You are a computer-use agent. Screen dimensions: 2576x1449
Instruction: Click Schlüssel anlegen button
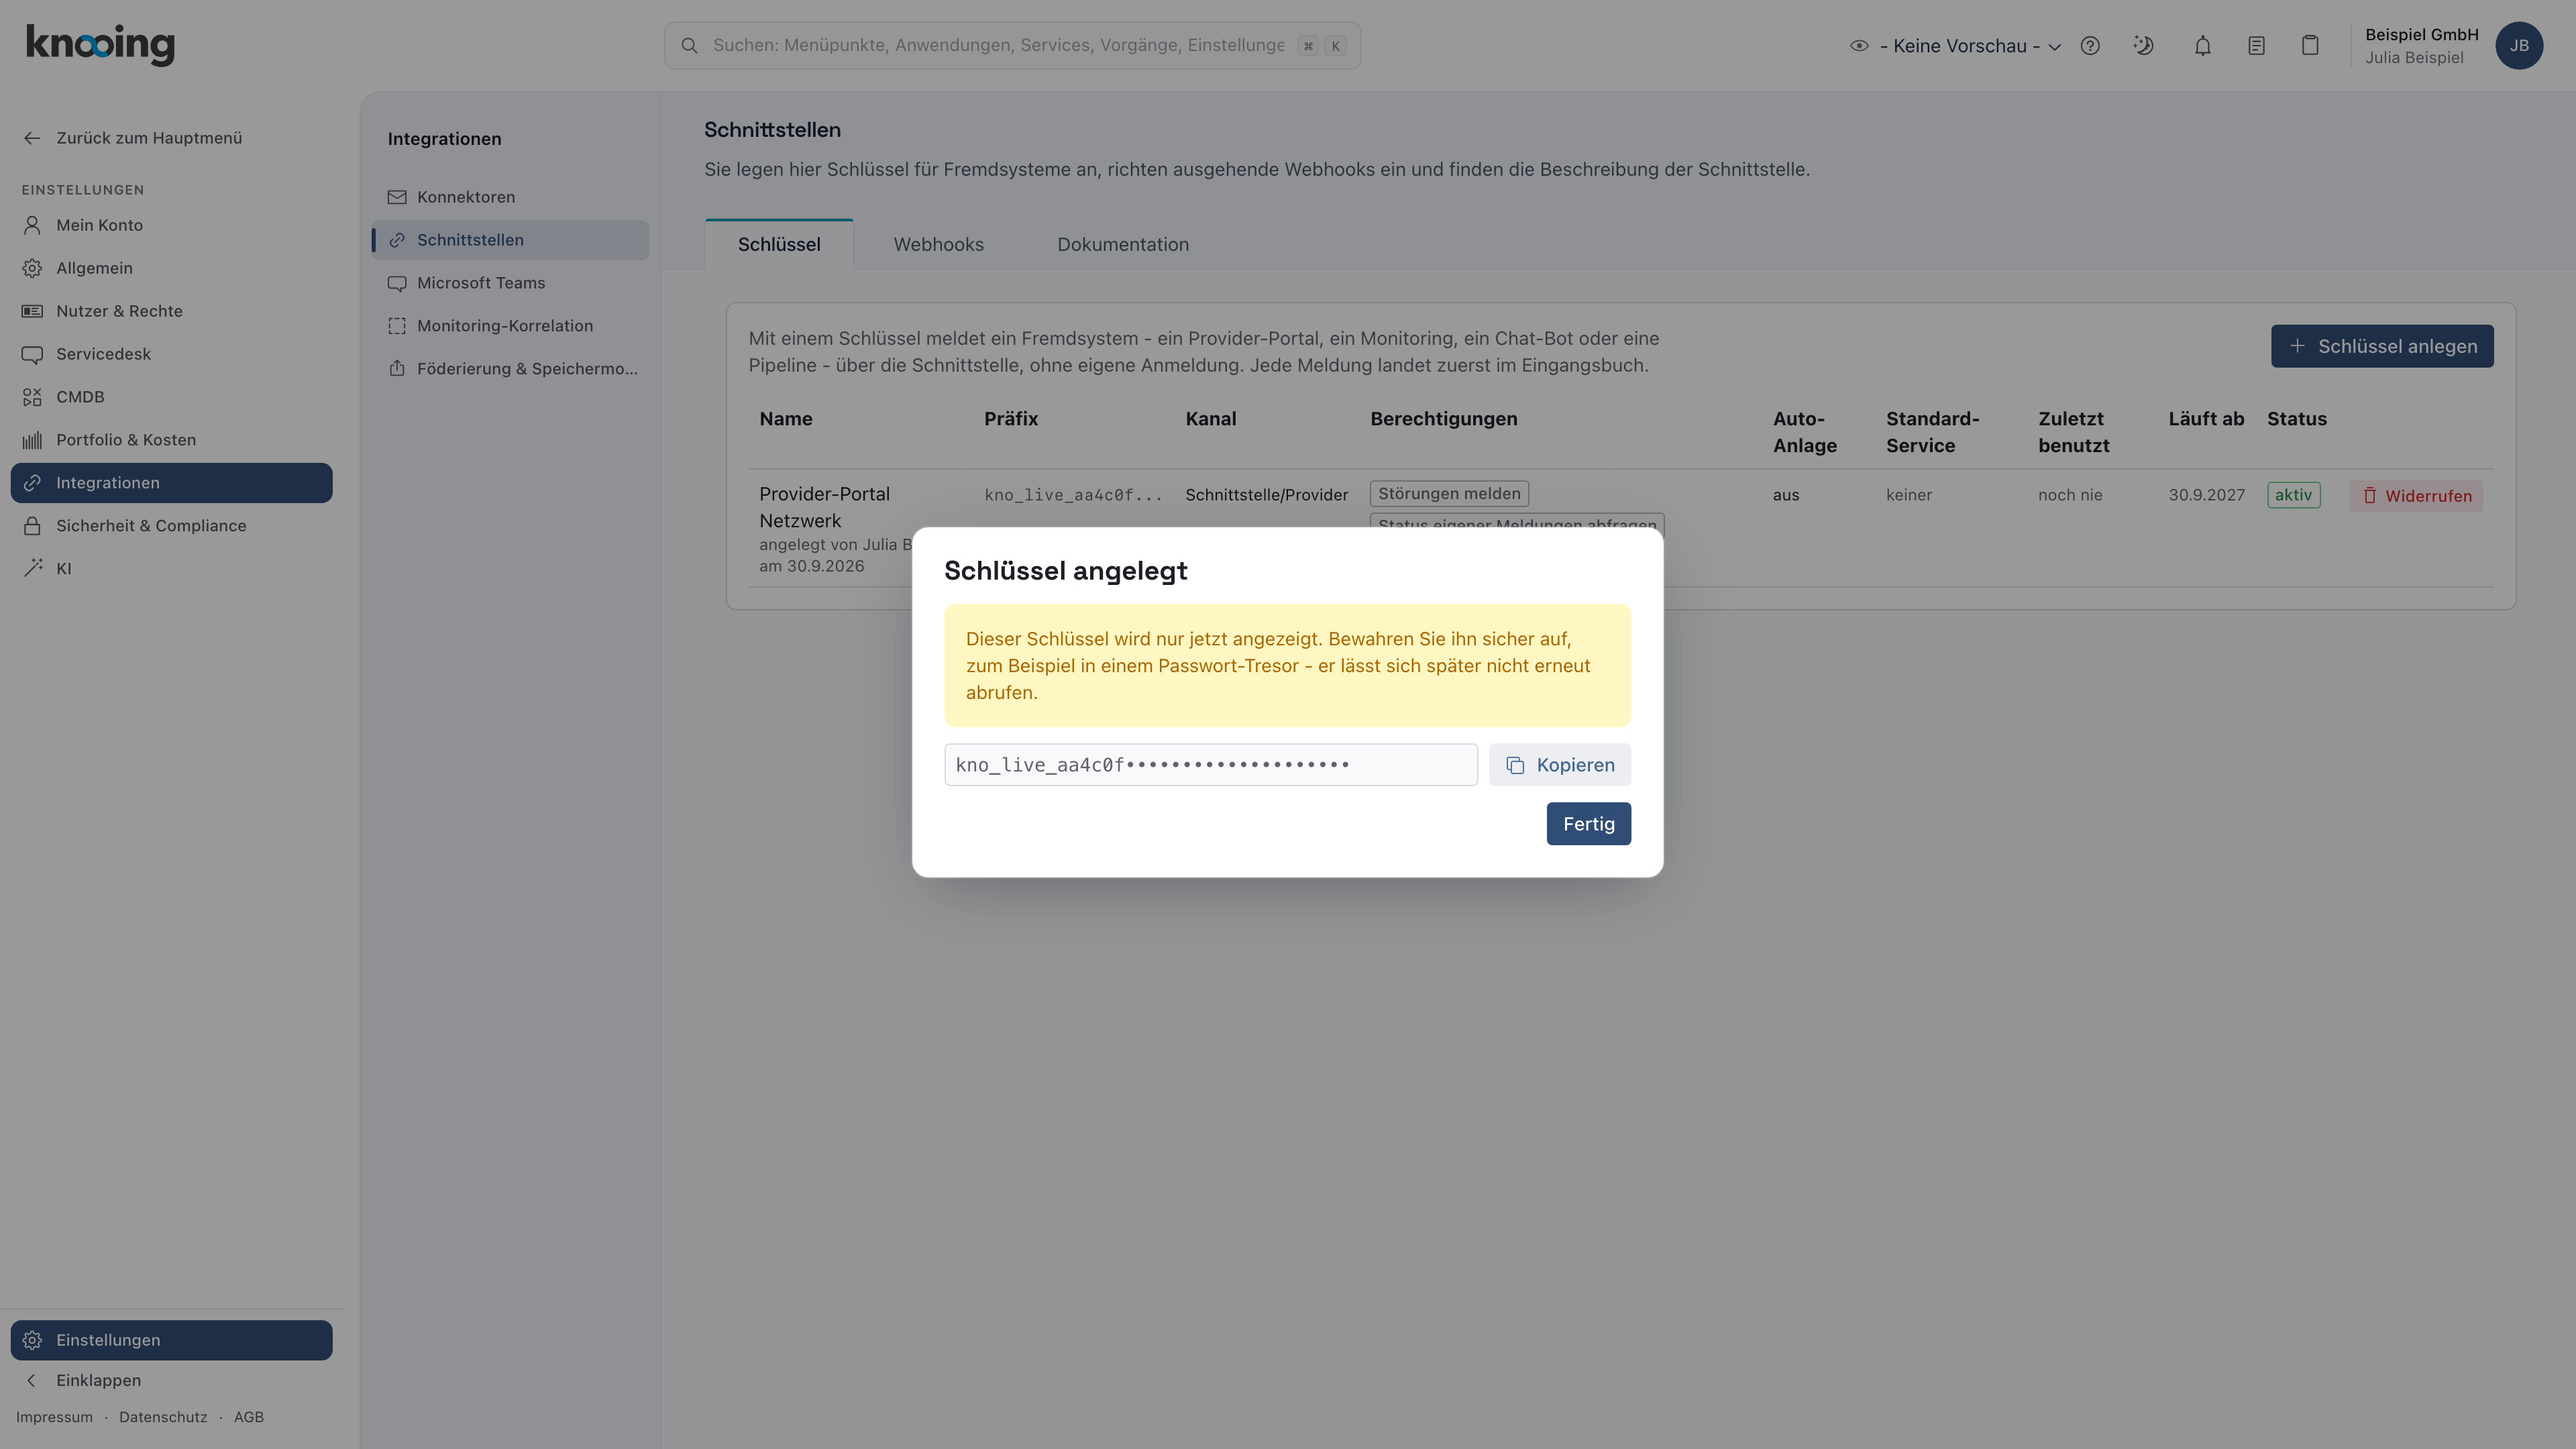(x=2382, y=346)
